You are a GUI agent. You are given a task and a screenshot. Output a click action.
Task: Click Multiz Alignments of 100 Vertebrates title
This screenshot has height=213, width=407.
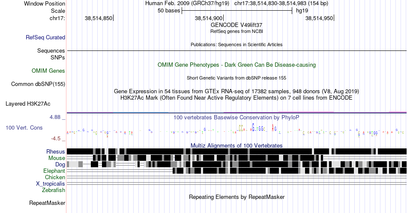[x=236, y=145]
